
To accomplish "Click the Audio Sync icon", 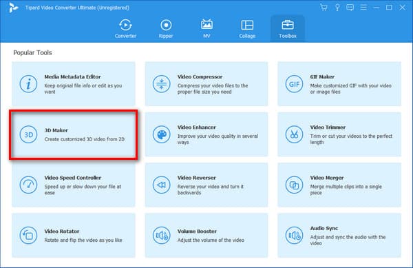I will [294, 236].
